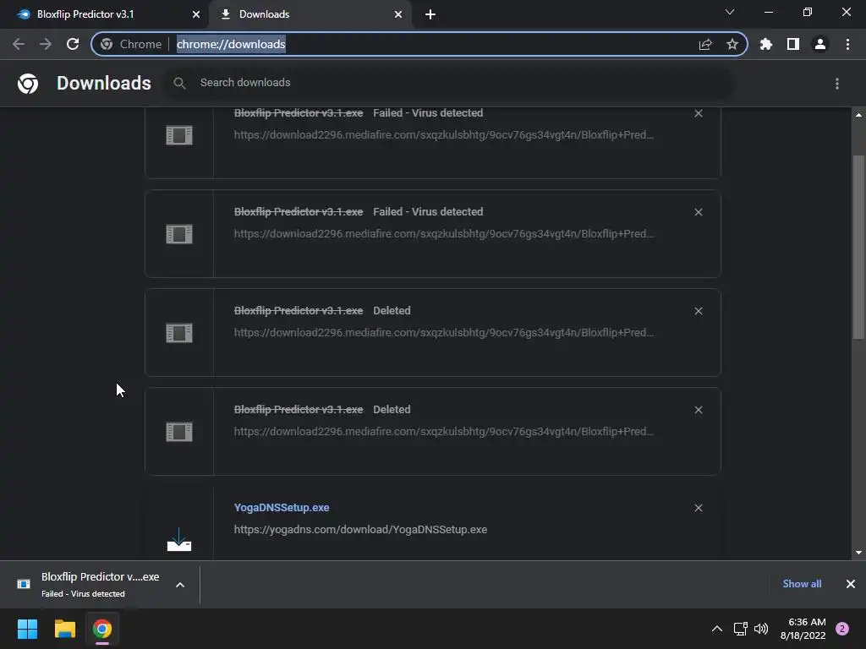Click the browser forward arrow
The image size is (866, 649).
click(46, 44)
